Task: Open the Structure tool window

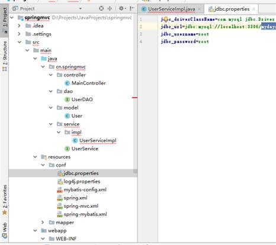Action: click(4, 56)
